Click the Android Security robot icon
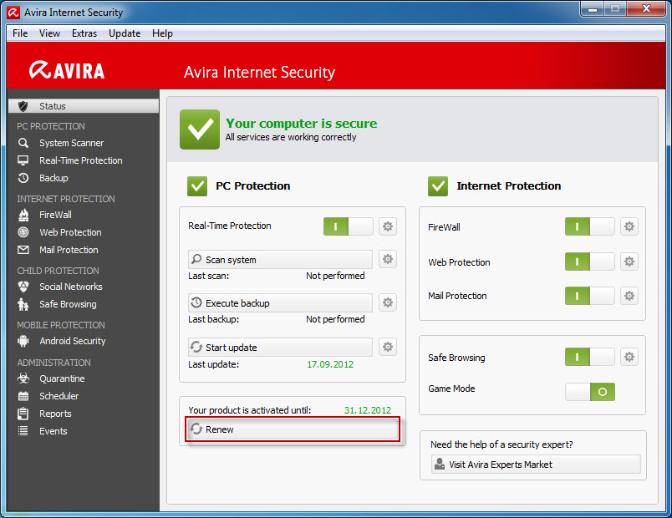The image size is (672, 518). (23, 341)
